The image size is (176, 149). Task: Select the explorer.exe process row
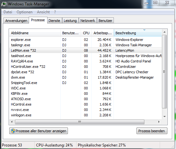(85, 40)
